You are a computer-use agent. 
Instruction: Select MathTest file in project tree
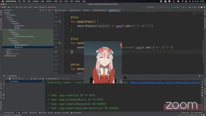tap(19, 47)
